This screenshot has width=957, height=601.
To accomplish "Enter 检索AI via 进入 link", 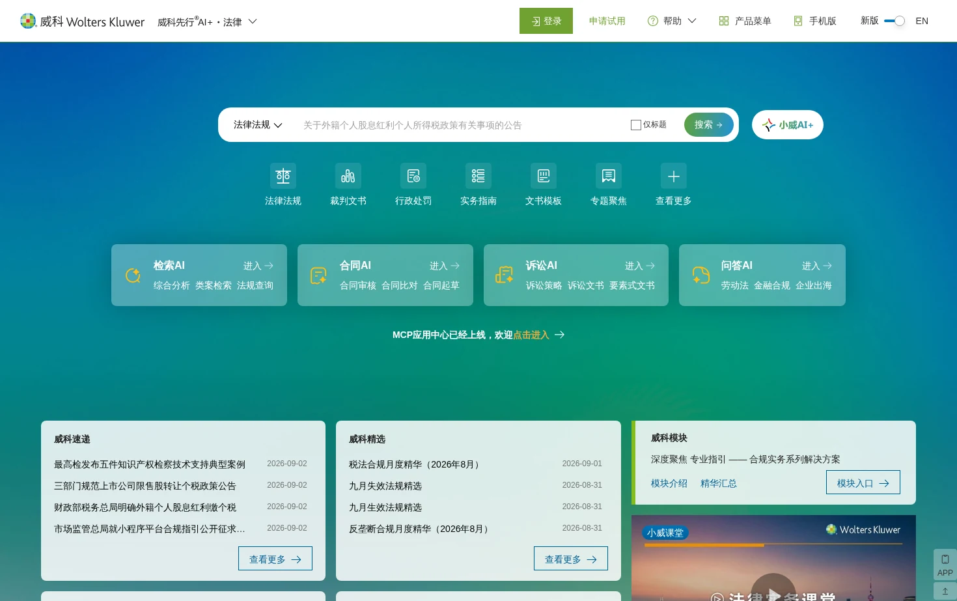I will point(258,266).
